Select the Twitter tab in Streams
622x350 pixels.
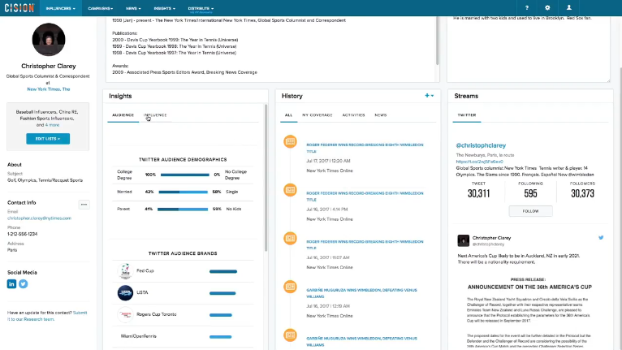[x=467, y=115]
